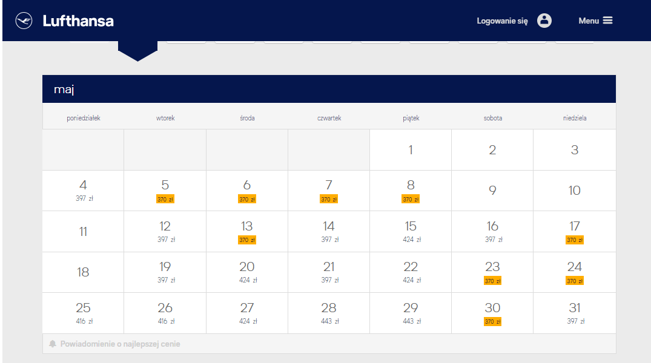This screenshot has height=363, width=651.
Task: Pick May 23 with 370 zł fare
Action: pos(492,272)
